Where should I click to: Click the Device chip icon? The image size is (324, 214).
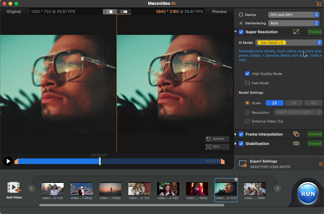241,15
